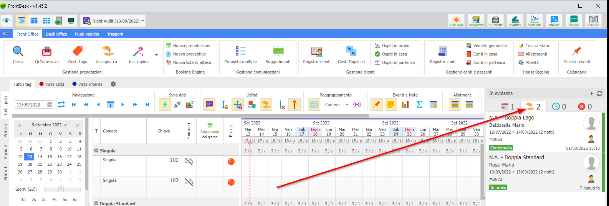
Task: Toggle the grouping table button in Raggruppamento
Action: pyautogui.click(x=314, y=105)
